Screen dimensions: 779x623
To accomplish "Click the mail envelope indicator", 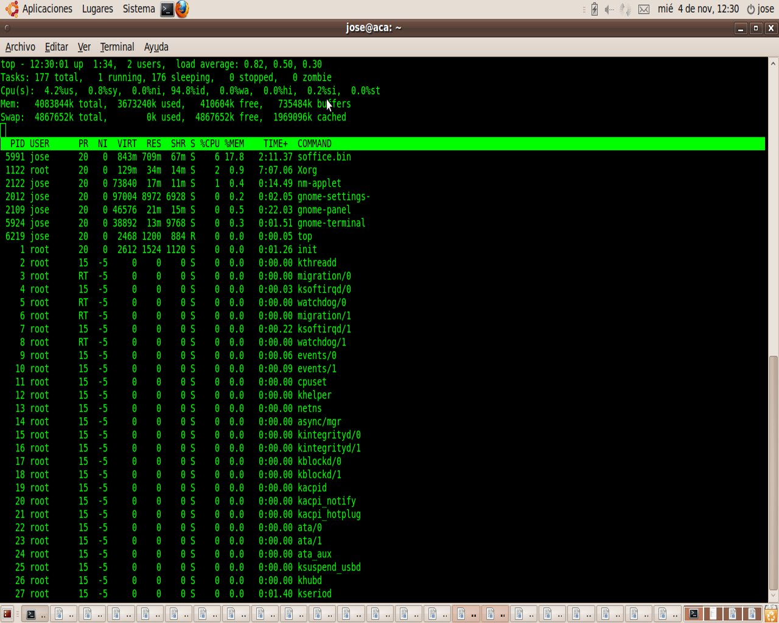I will tap(644, 9).
